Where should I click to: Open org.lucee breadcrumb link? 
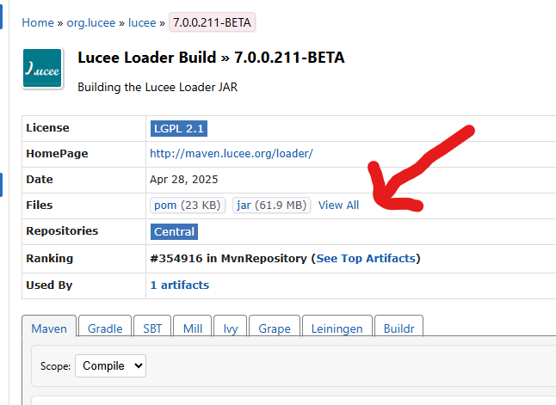(x=91, y=22)
